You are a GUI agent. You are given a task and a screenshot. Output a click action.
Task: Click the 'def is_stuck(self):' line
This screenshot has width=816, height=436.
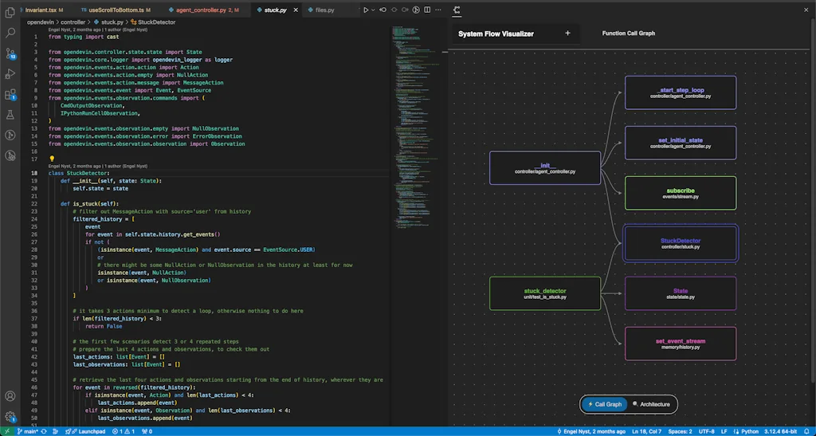[x=89, y=204]
